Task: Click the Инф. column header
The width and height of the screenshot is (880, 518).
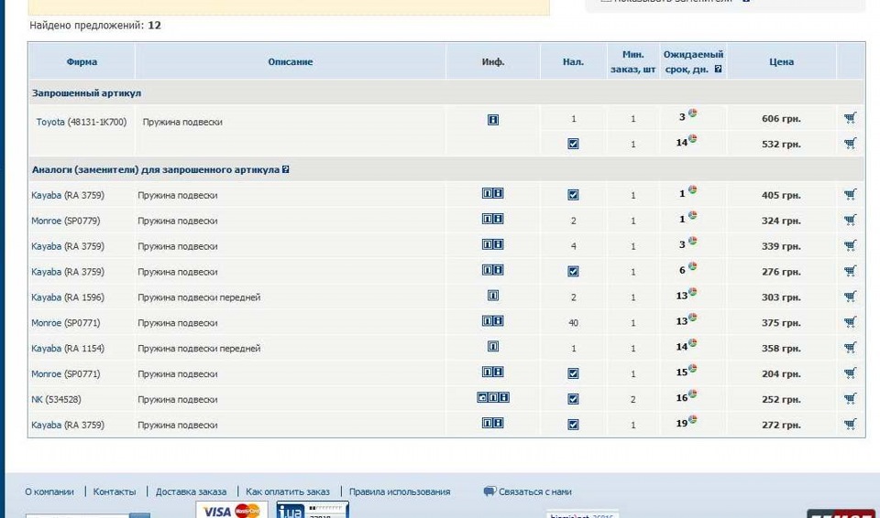Action: [493, 61]
